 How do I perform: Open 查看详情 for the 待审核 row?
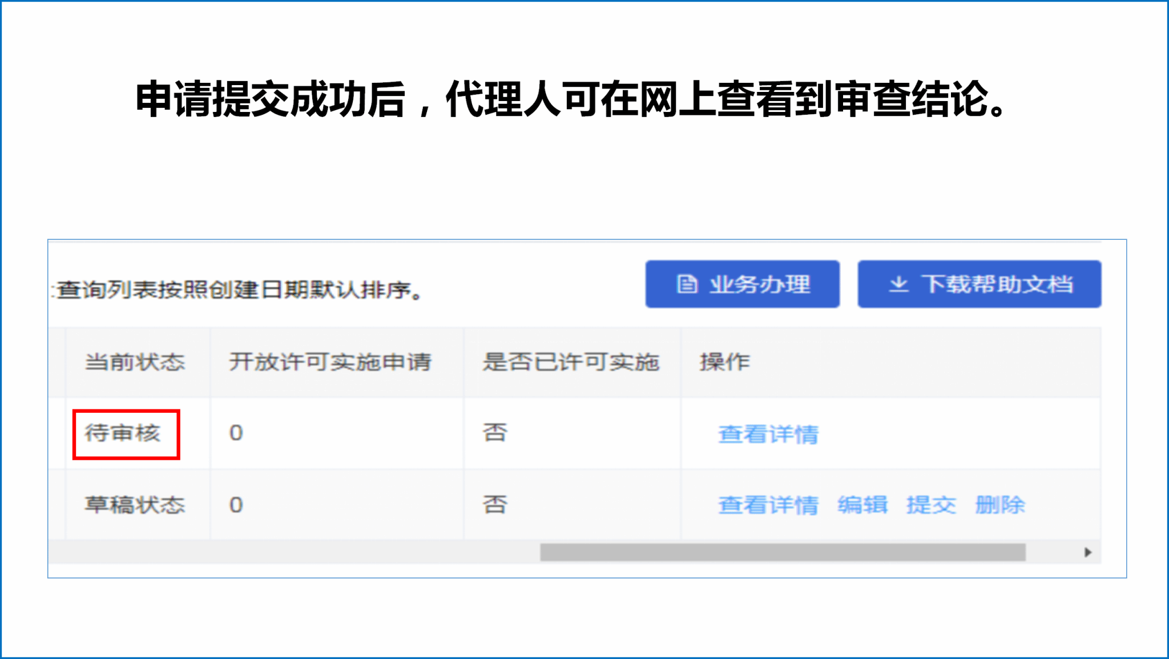click(x=768, y=434)
